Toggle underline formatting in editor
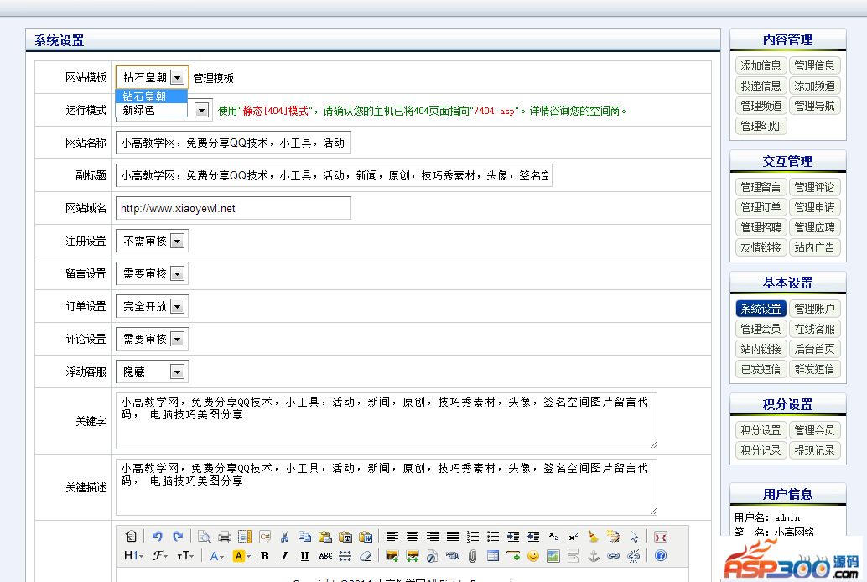The width and height of the screenshot is (867, 582). (304, 556)
